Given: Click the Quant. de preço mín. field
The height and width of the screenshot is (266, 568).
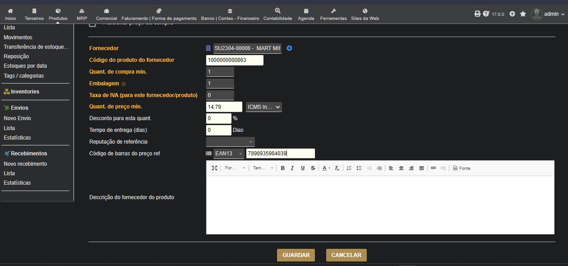Looking at the screenshot, I should (224, 107).
